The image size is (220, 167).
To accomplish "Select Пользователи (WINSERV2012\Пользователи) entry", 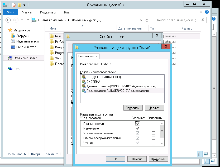I will point(122,91).
